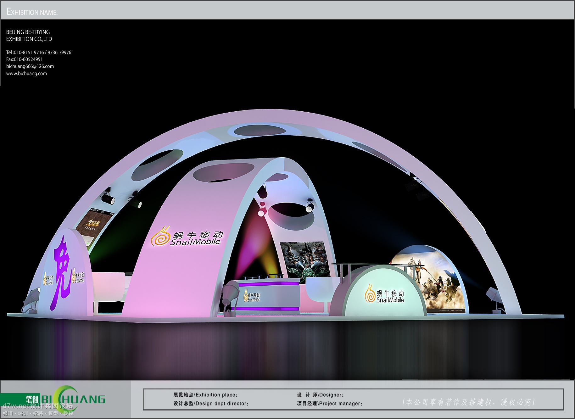Click the "EXHIBITION NAME:" header label
Image resolution: width=575 pixels, height=419 pixels.
[32, 12]
